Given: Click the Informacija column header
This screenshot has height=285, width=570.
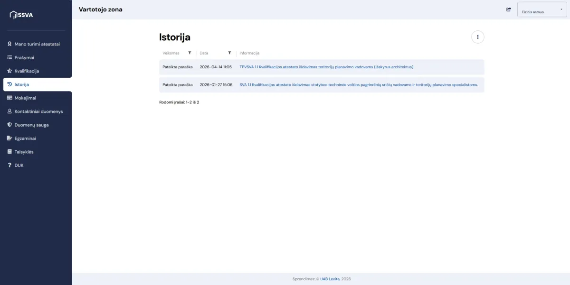Looking at the screenshot, I should tap(249, 53).
